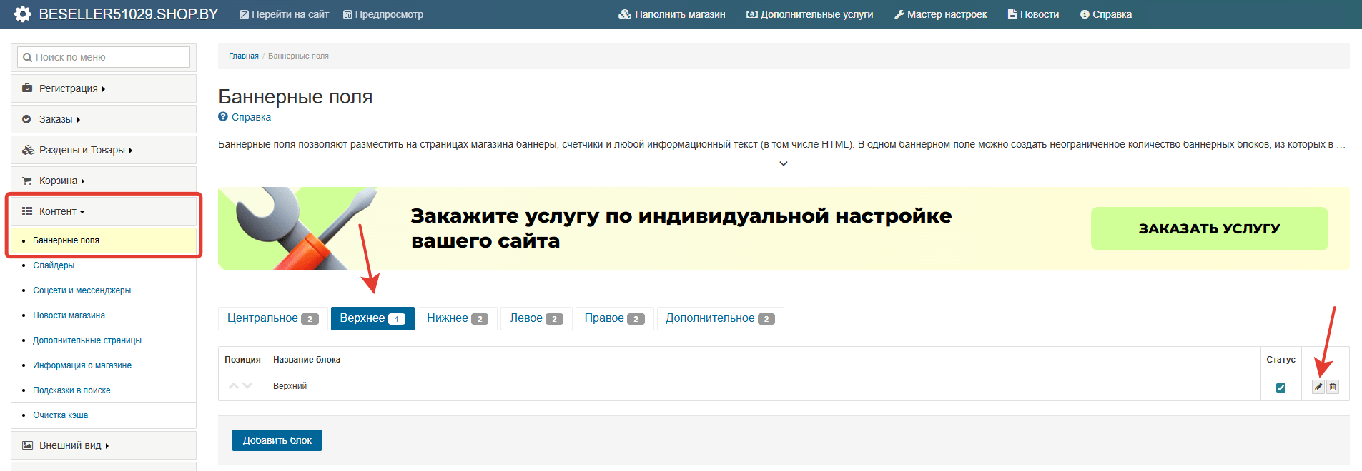This screenshot has width=1362, height=471.
Task: Toggle the status checkbox for 'Верхний'
Action: coord(1280,388)
